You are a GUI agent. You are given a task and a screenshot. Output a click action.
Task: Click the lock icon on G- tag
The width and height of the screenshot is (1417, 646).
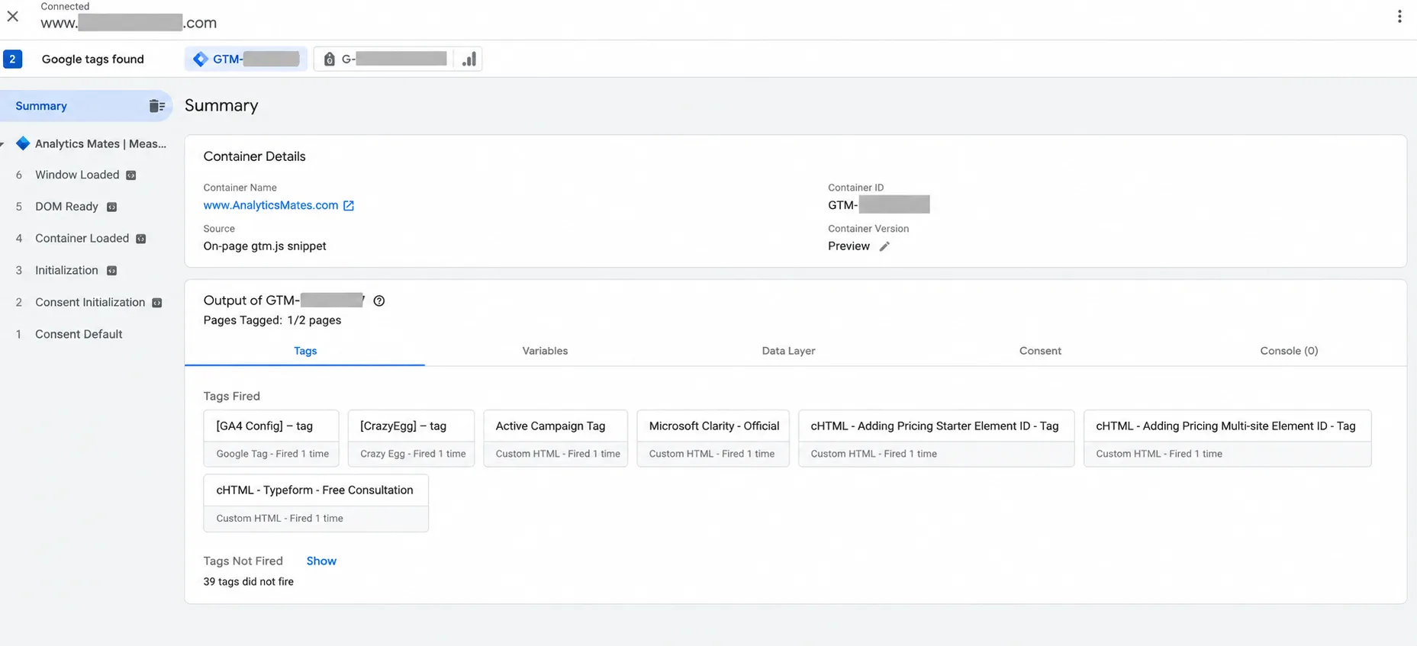tap(329, 59)
